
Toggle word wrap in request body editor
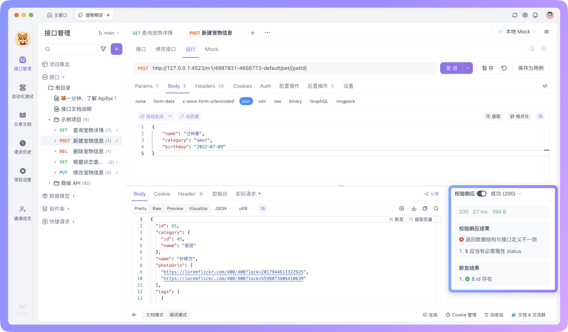[x=540, y=116]
